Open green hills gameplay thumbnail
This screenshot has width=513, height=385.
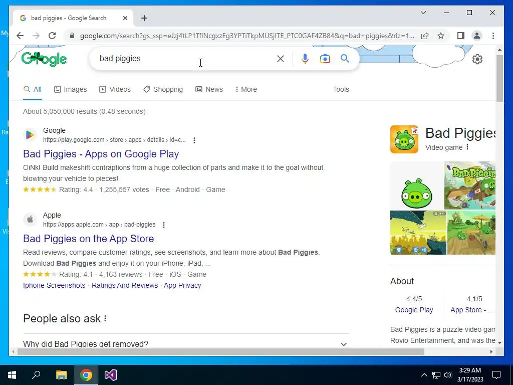[471, 233]
